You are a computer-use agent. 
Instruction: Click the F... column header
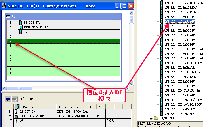93,107
